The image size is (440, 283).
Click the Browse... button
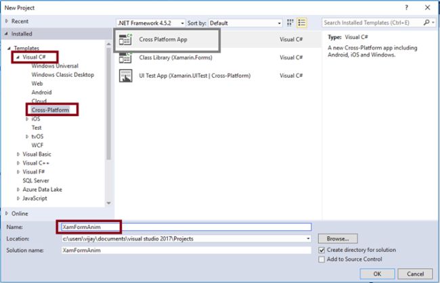tap(338, 239)
